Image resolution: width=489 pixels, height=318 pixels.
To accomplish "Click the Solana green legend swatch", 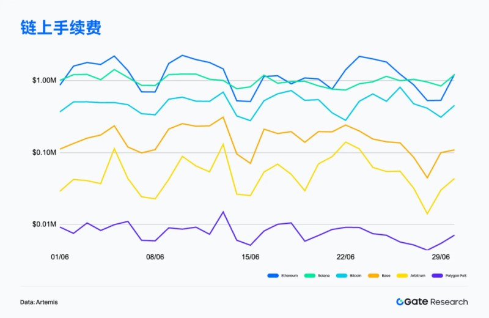I will click(309, 276).
